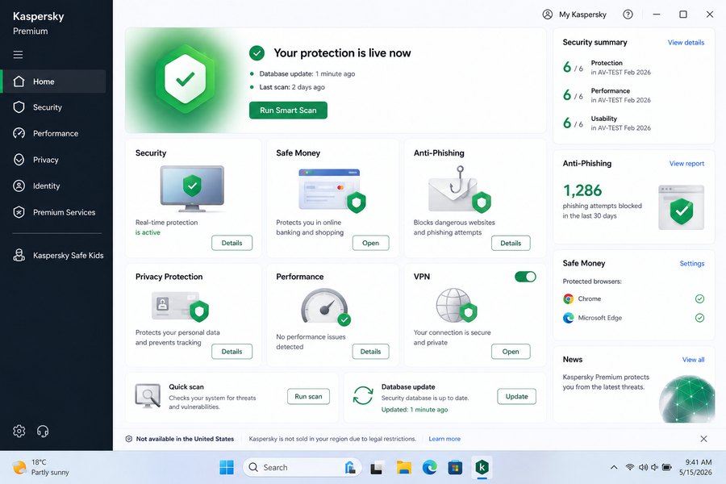Click the Windows taskbar Search box
Image resolution: width=726 pixels, height=484 pixels.
(x=302, y=467)
